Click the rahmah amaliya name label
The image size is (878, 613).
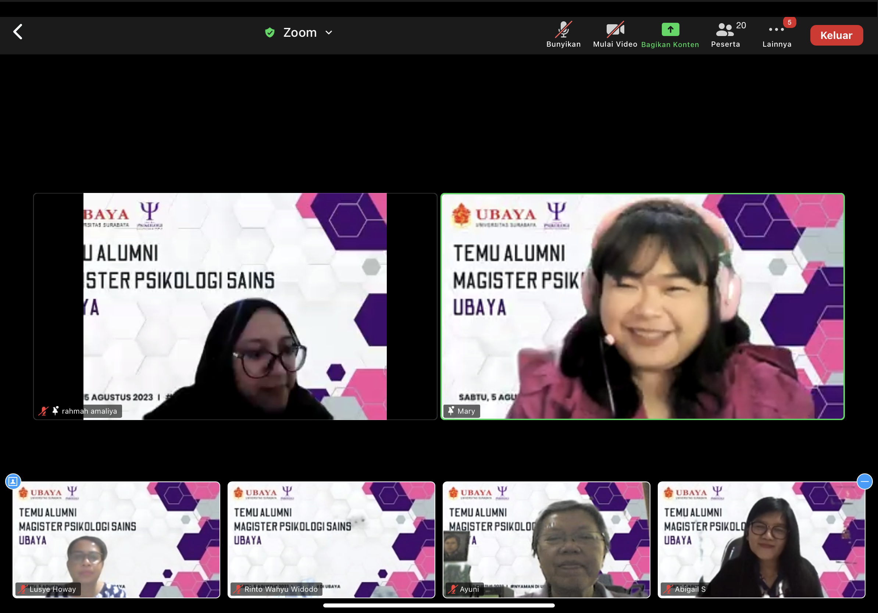(89, 411)
